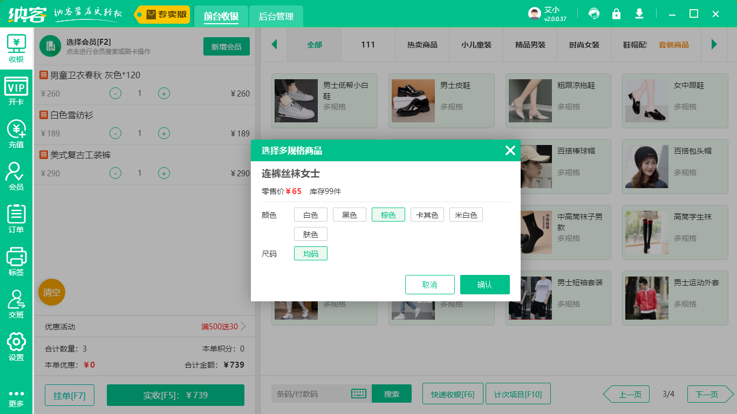This screenshot has height=414, width=737.
Task: Open the 充值 recharge sidebar icon
Action: 16,133
